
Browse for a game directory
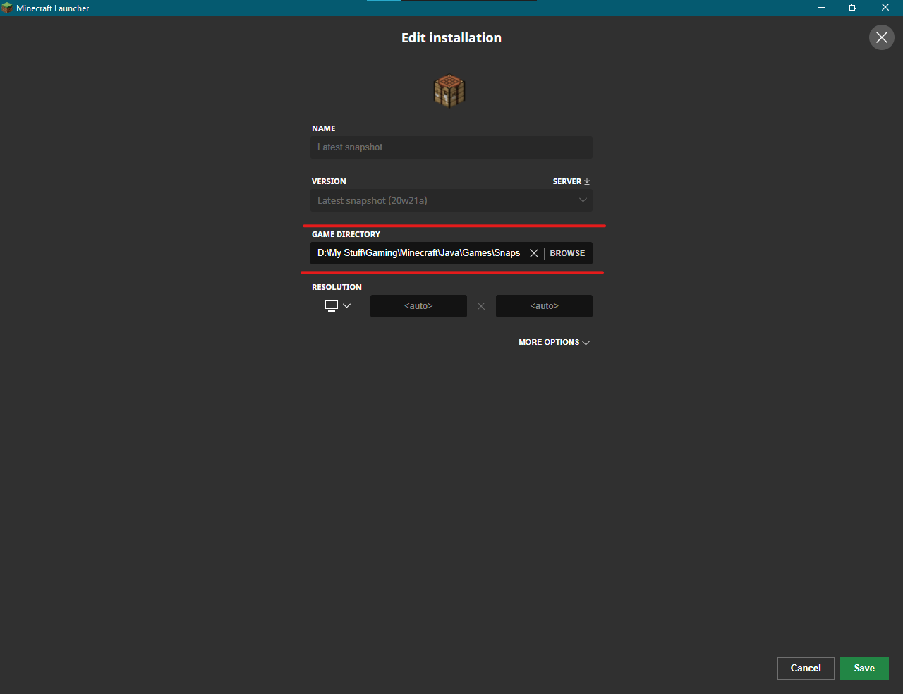[x=567, y=253]
